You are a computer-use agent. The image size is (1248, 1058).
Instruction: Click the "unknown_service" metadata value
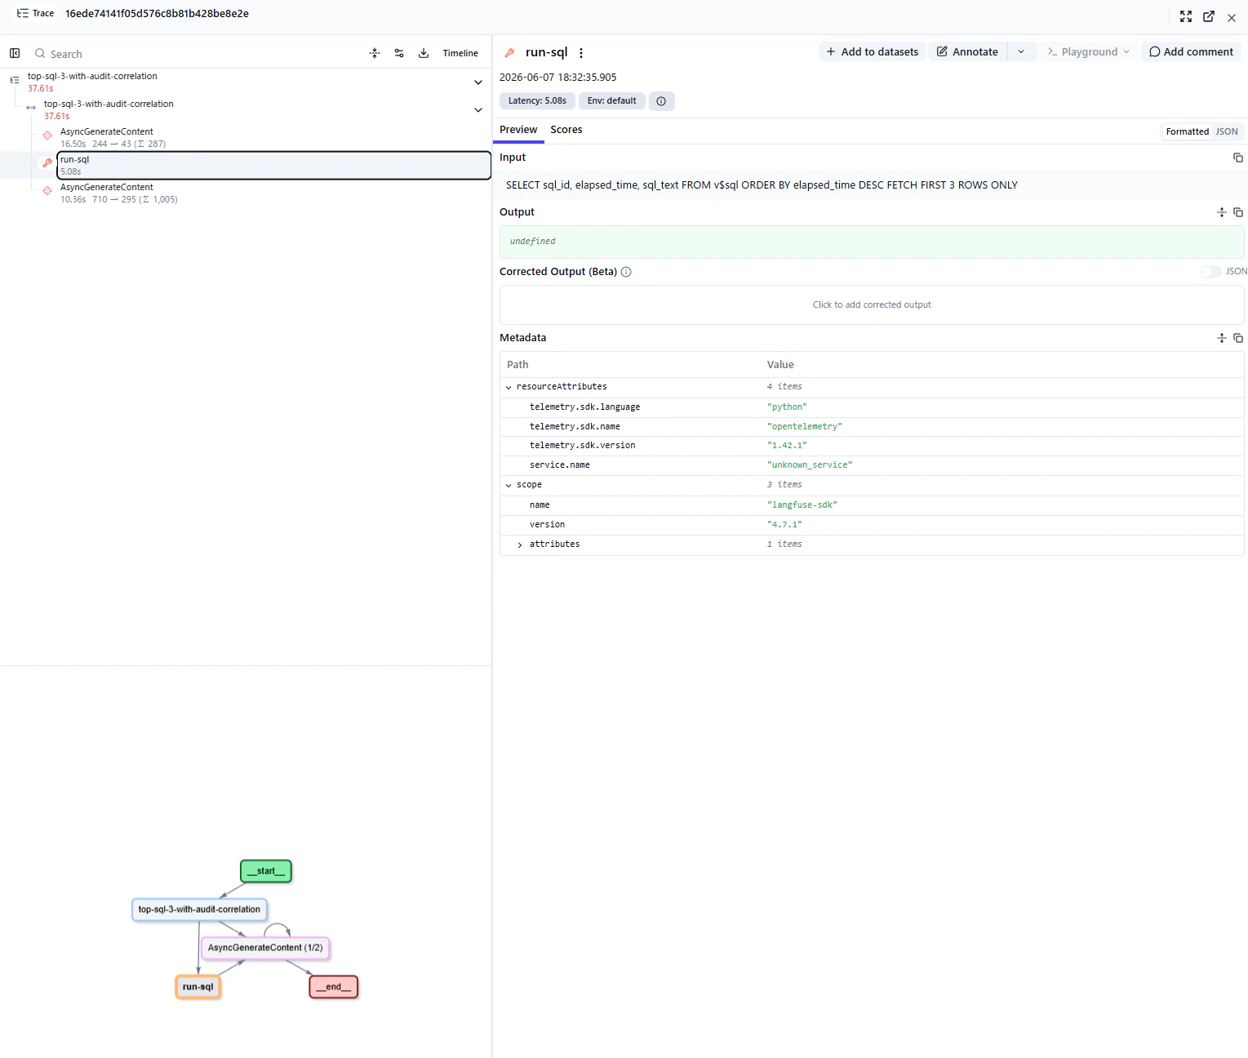tap(810, 465)
